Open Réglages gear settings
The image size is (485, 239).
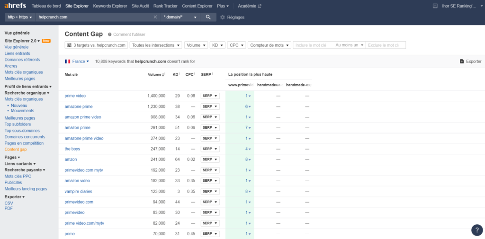(x=232, y=18)
